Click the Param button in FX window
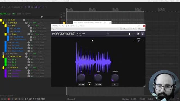This screenshot has height=101, width=180. [x=126, y=29]
